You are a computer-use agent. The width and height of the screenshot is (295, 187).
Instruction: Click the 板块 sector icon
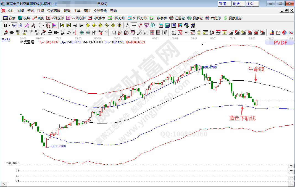pyautogui.click(x=24, y=18)
